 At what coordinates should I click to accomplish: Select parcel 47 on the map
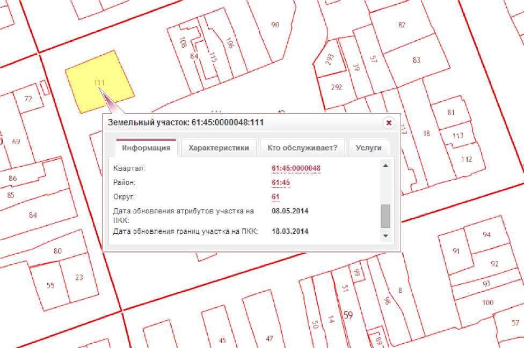tap(270, 339)
